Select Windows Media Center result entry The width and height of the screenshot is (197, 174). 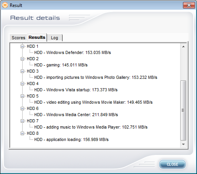pos(76,115)
